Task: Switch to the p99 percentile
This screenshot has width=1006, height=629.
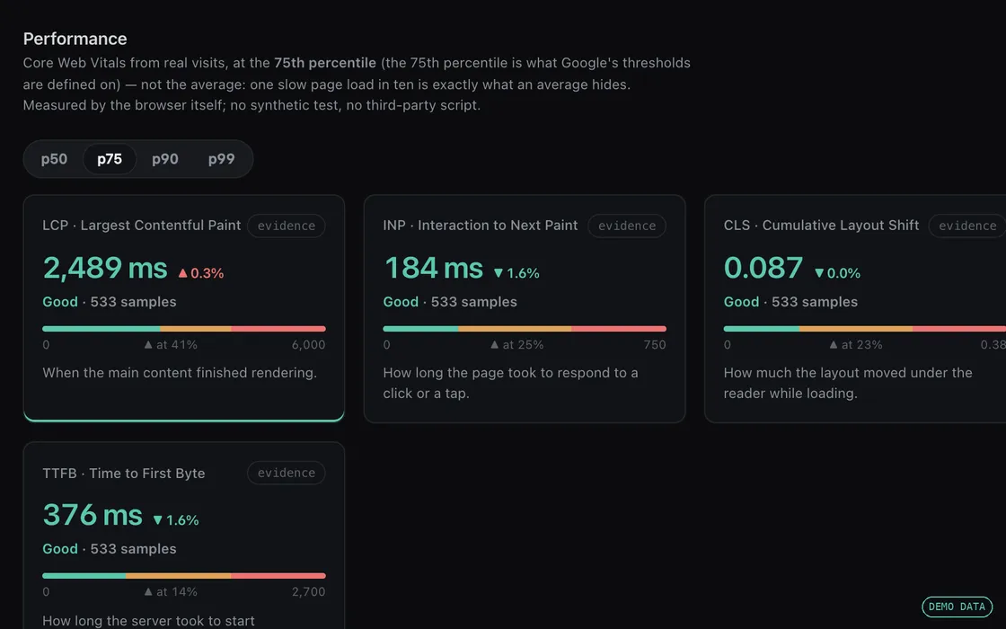Action: pyautogui.click(x=221, y=159)
